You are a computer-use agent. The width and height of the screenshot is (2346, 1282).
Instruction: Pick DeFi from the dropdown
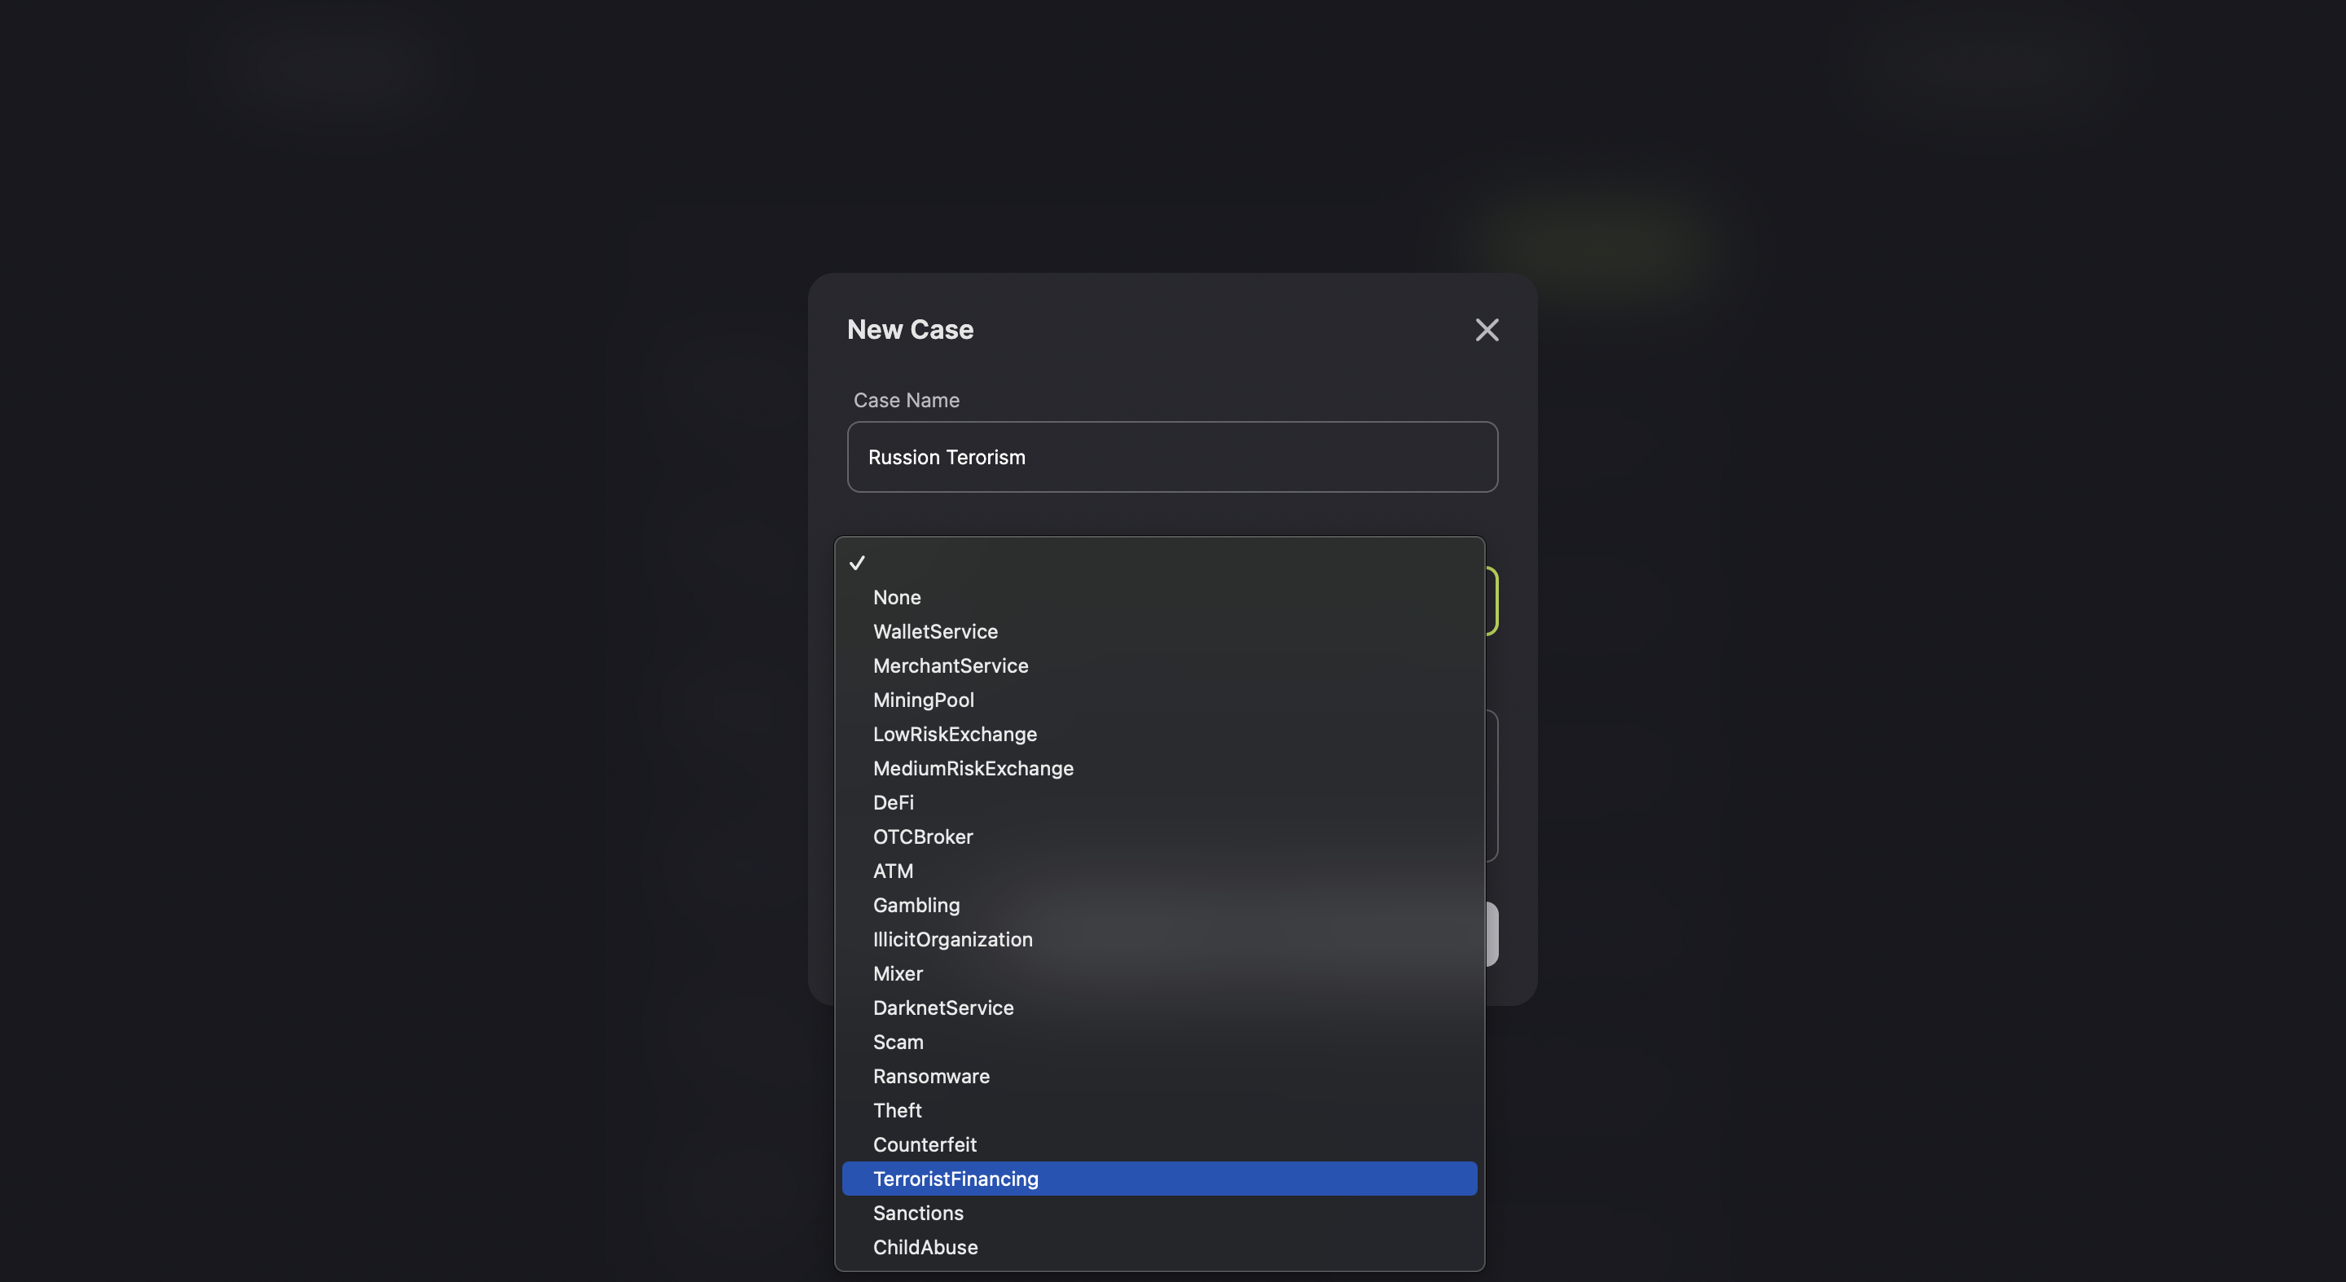click(894, 802)
